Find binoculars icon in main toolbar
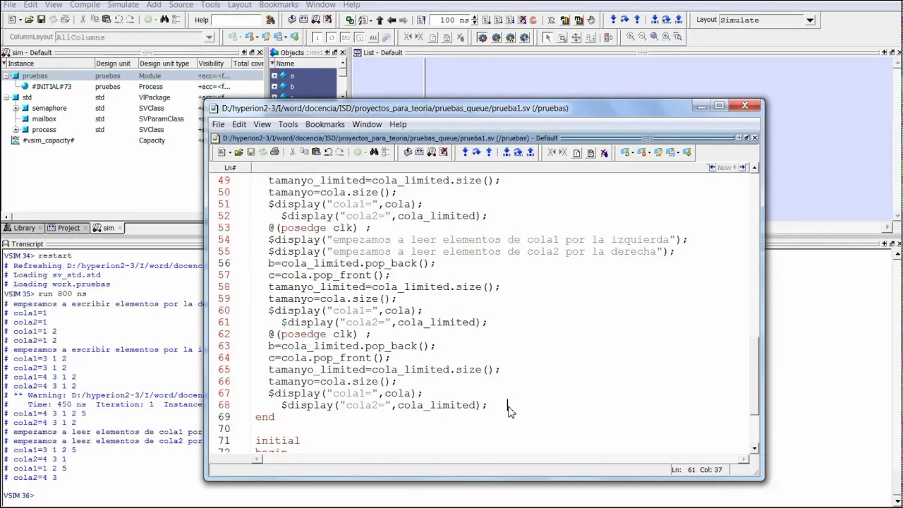Viewport: 903px width, 508px height. click(164, 20)
